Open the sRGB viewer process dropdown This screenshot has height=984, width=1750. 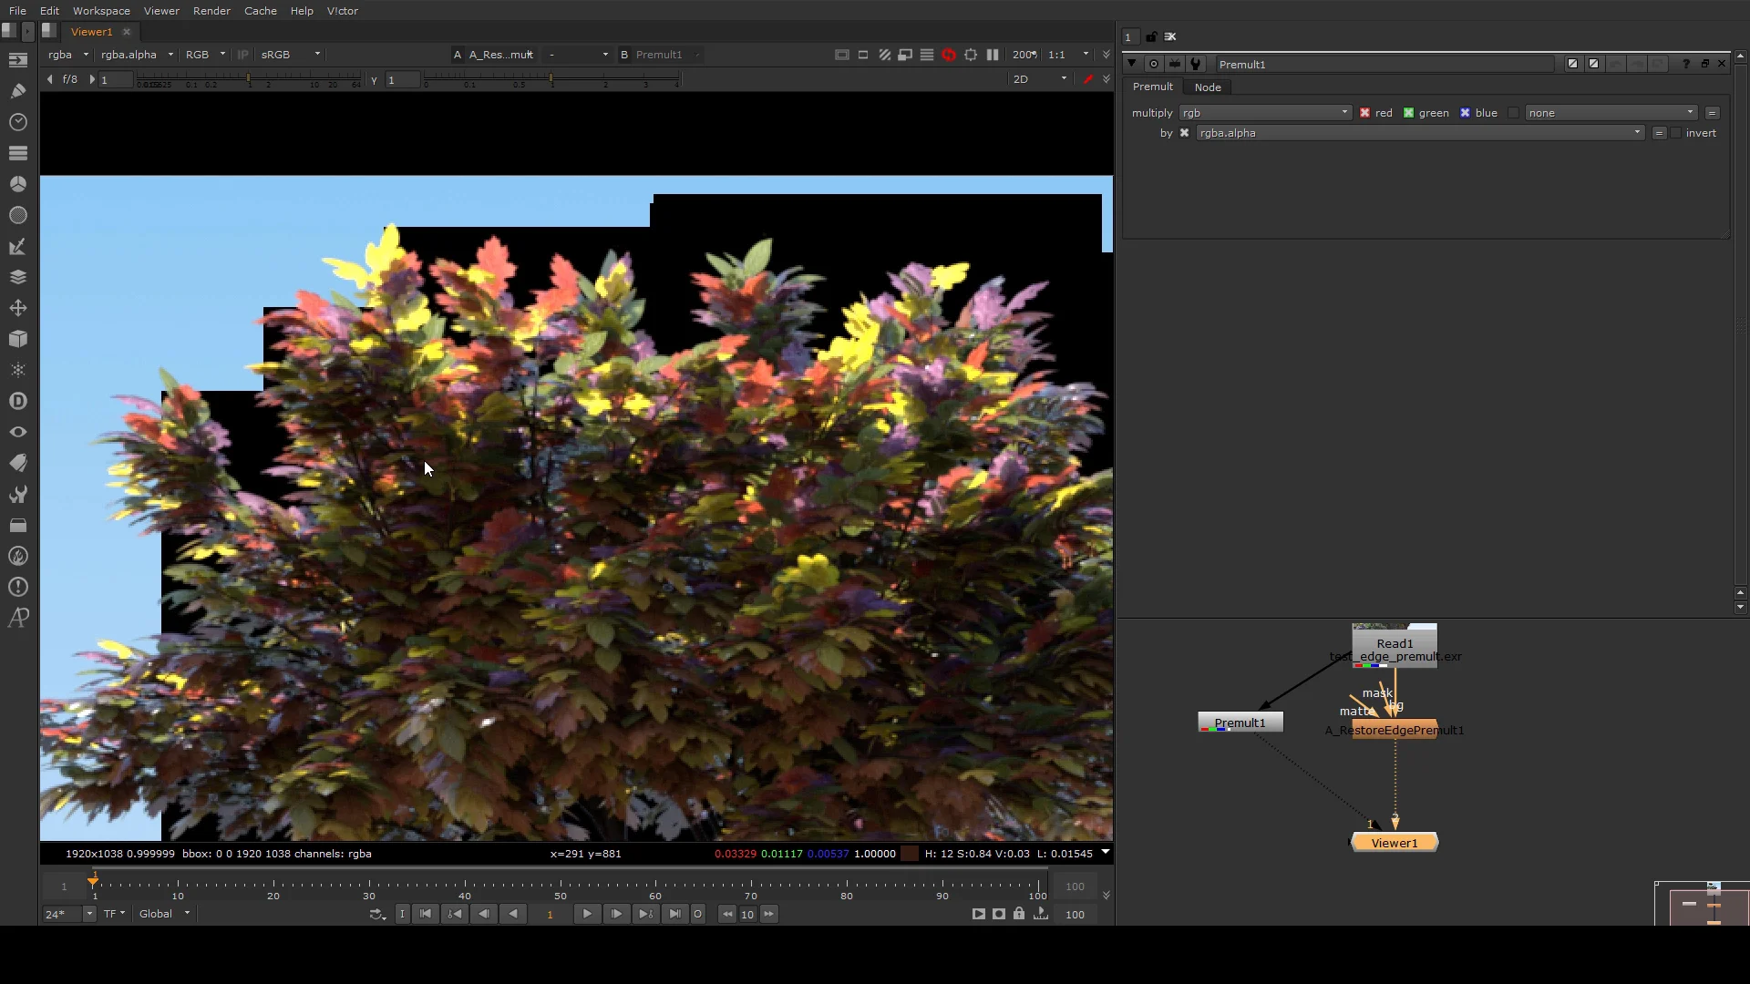click(x=290, y=55)
